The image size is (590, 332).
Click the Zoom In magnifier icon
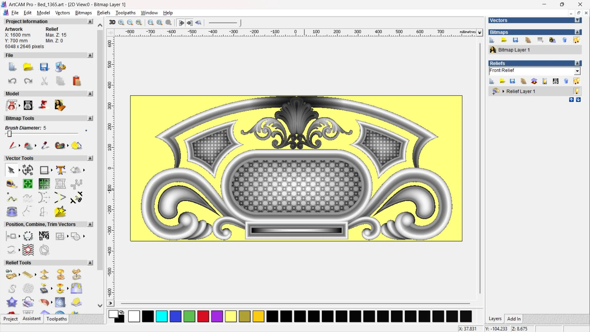click(121, 22)
